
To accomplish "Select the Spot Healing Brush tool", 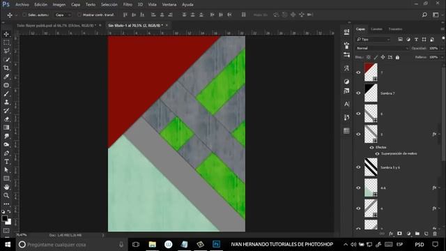I will (x=6, y=85).
